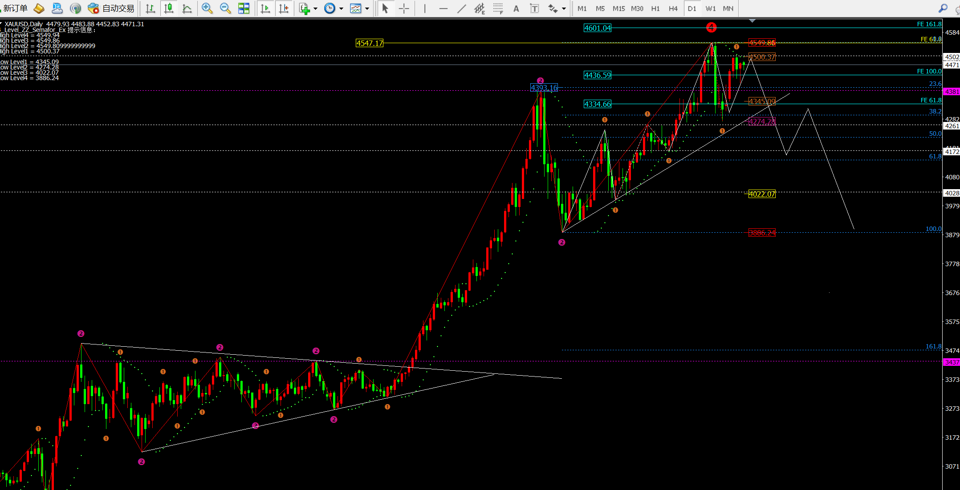Switch to W1 weekly timeframe
Screen dimensions: 960x490
click(711, 8)
